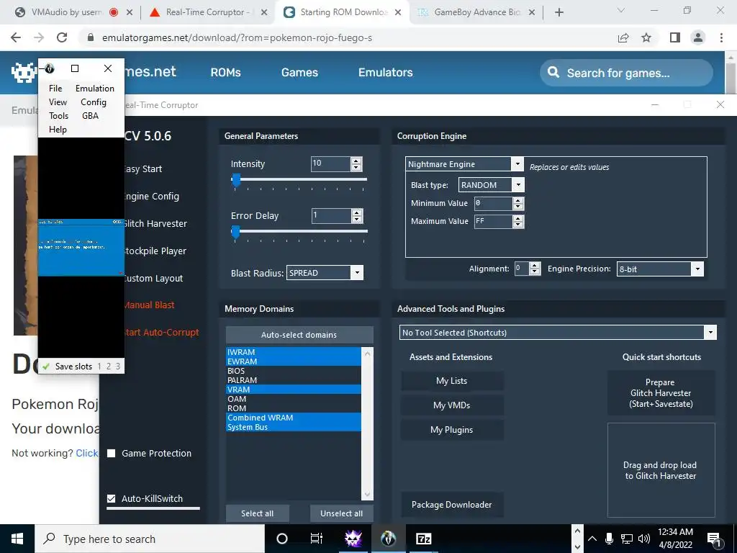Open the BizHawk Tools menu
Viewport: 737px width, 553px height.
(59, 116)
